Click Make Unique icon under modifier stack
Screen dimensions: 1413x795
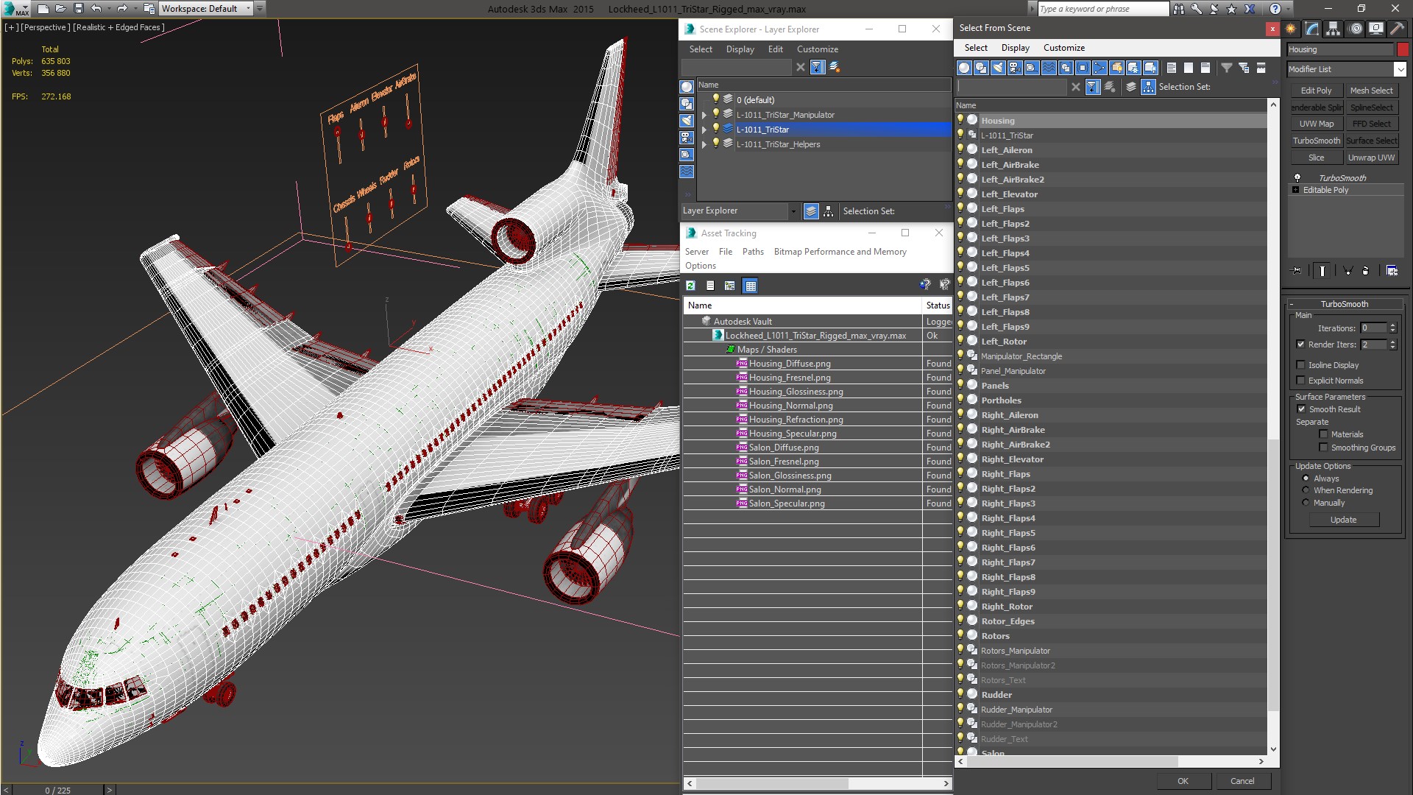click(1348, 271)
